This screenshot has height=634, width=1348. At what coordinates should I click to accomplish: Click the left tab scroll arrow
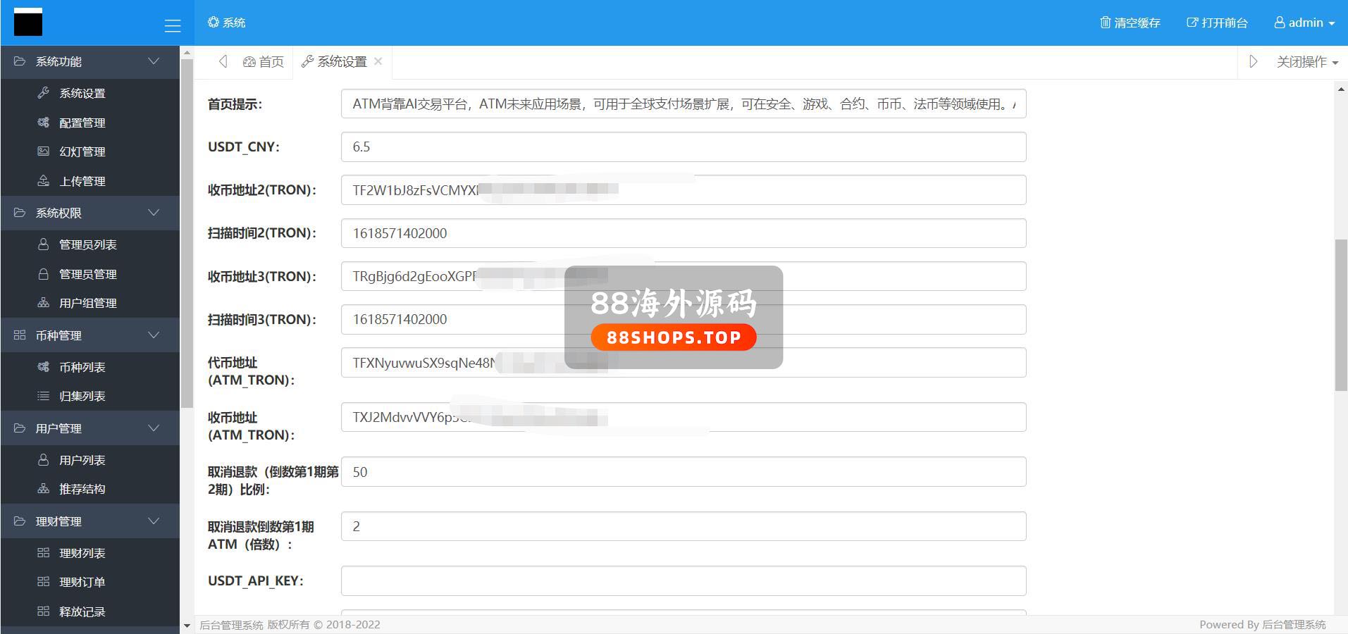pyautogui.click(x=223, y=62)
